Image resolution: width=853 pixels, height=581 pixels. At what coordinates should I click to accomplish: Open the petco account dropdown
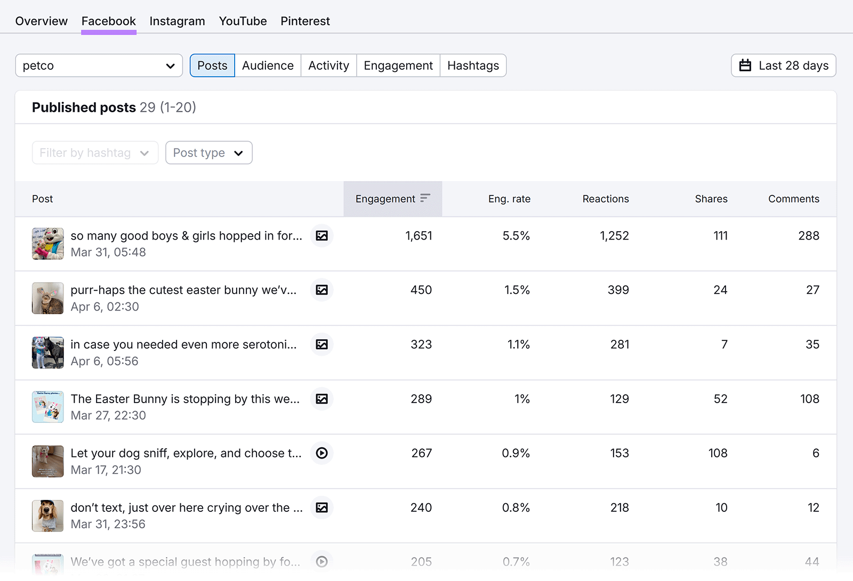99,65
